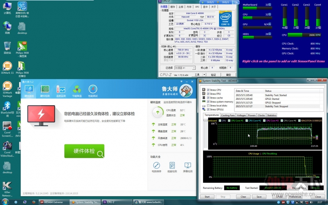Click Start in System Stability Test
The width and height of the screenshot is (328, 205).
tap(207, 197)
